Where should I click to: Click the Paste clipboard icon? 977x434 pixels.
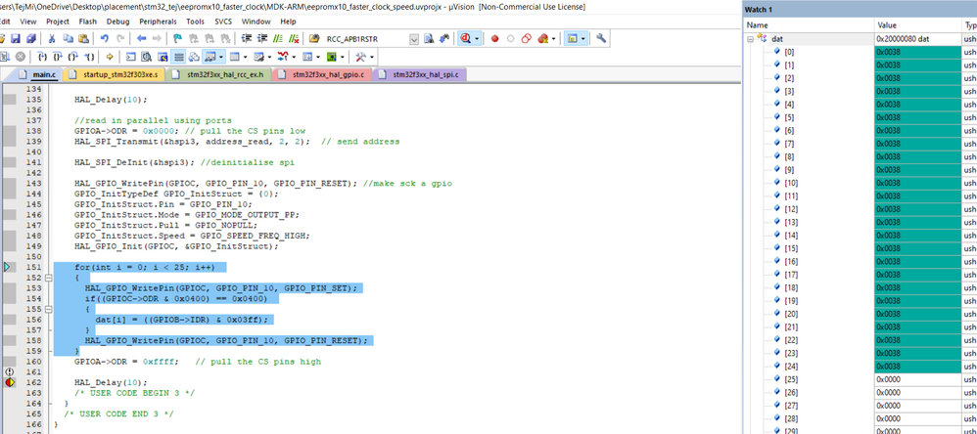[83, 38]
